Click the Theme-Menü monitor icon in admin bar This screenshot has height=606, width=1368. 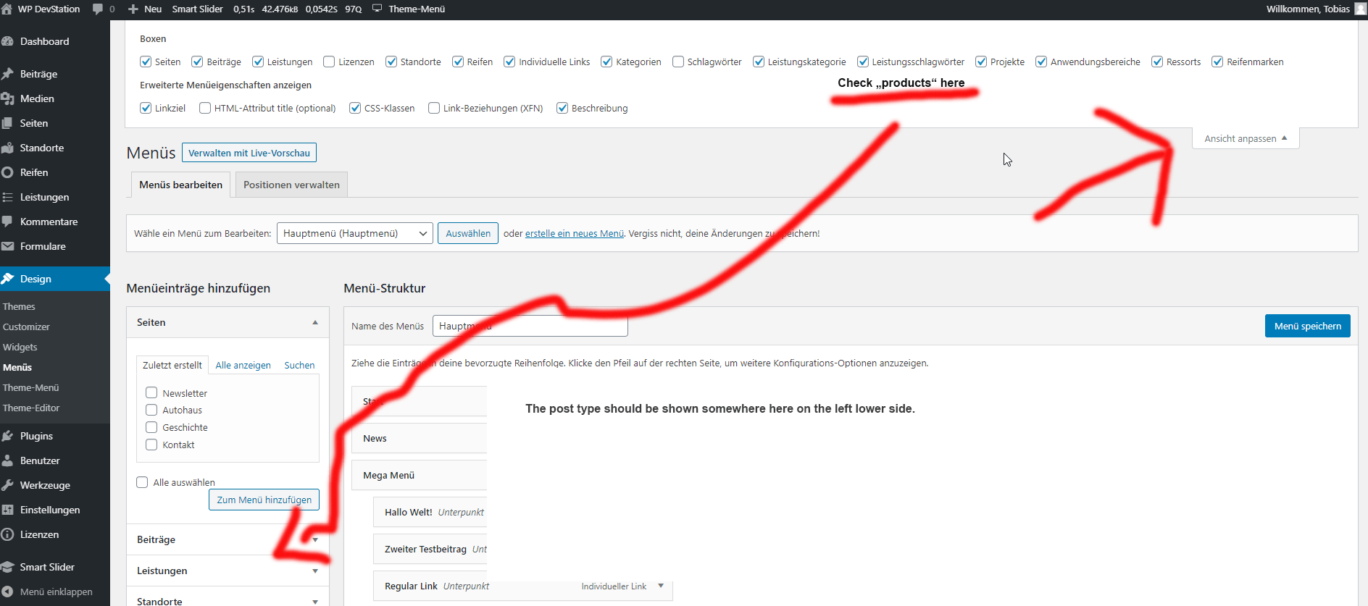coord(377,9)
